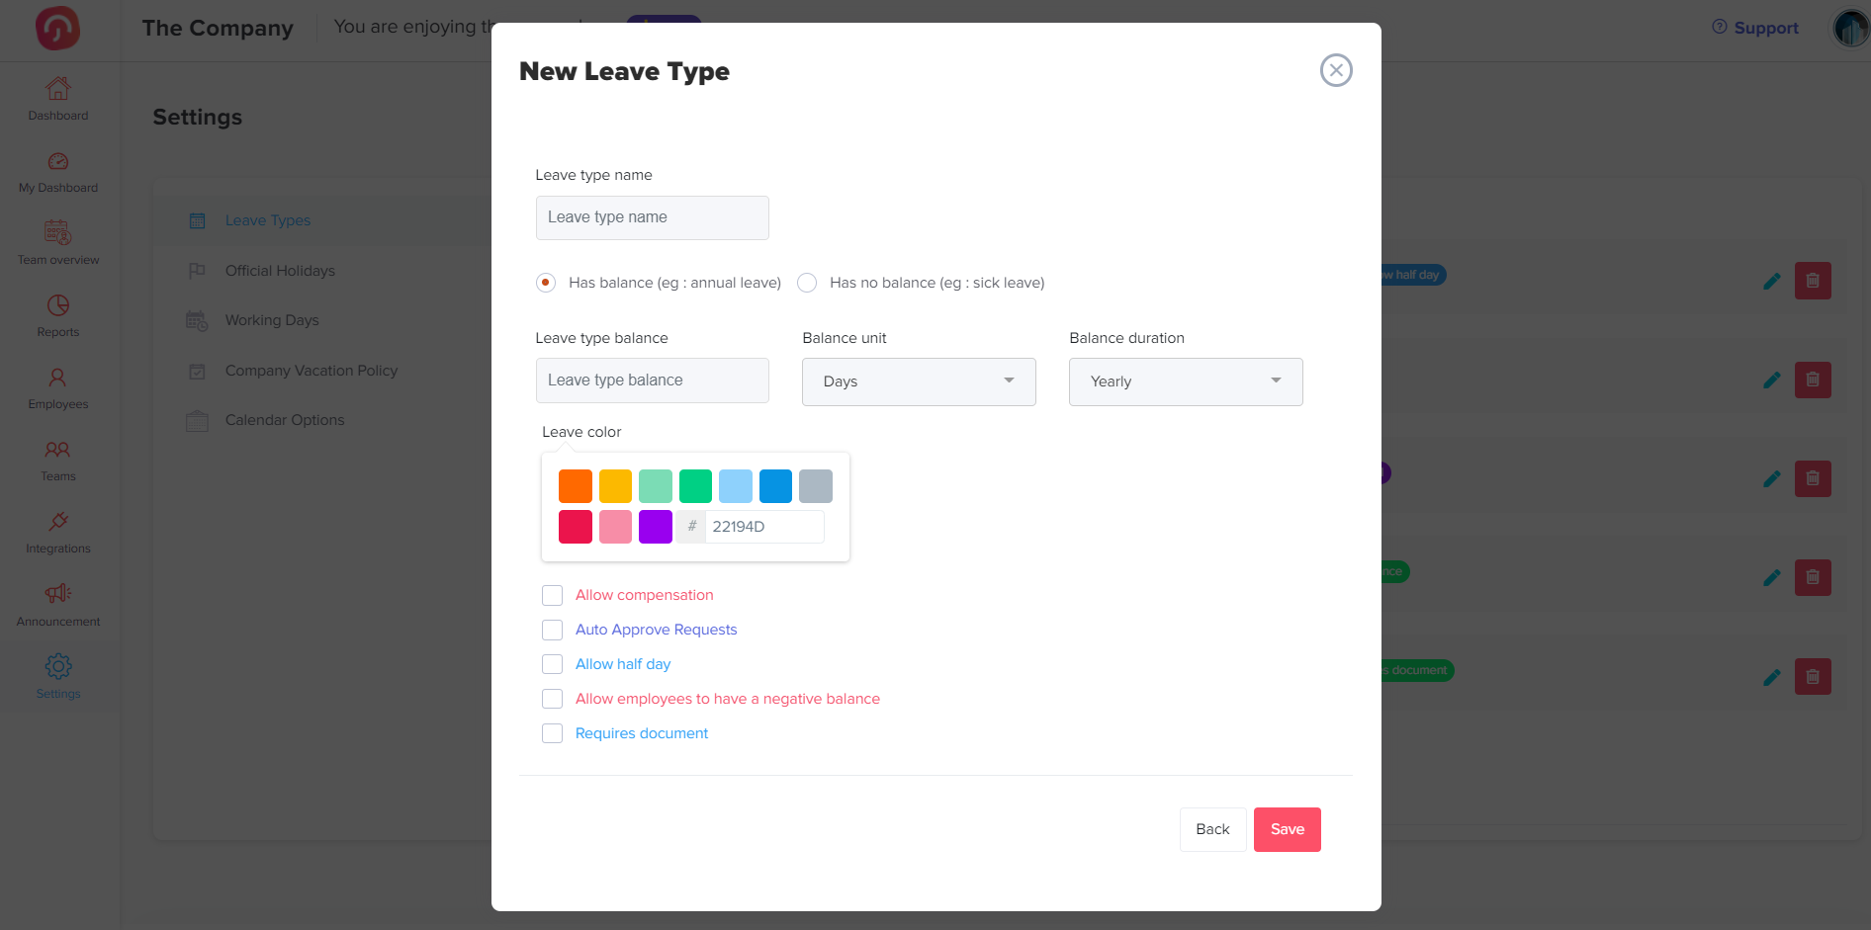The image size is (1871, 930).
Task: Open the Reports pie chart icon
Action: tap(58, 305)
